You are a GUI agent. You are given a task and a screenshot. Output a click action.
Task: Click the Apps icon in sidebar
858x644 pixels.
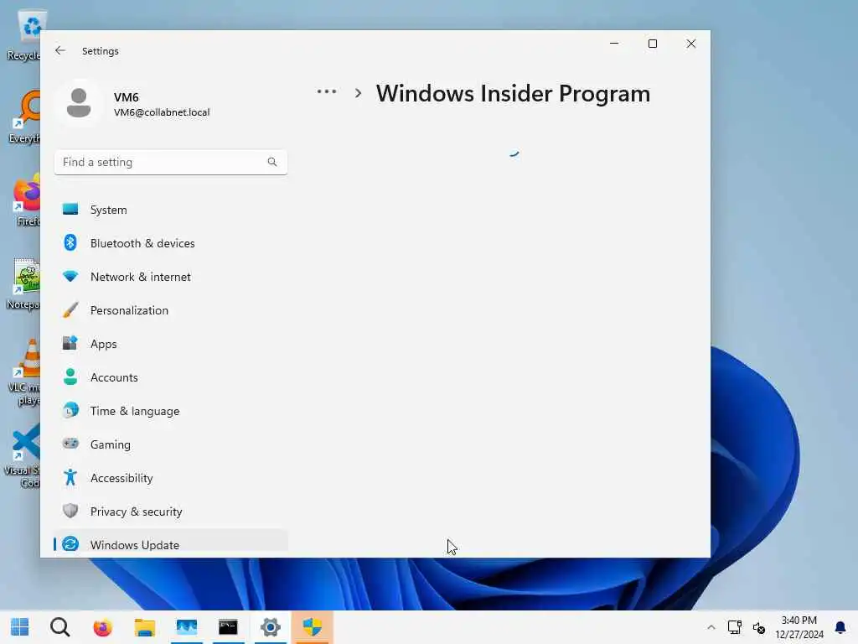tap(70, 343)
